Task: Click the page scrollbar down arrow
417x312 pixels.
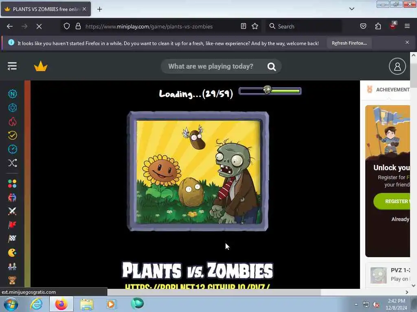Action: [x=413, y=286]
